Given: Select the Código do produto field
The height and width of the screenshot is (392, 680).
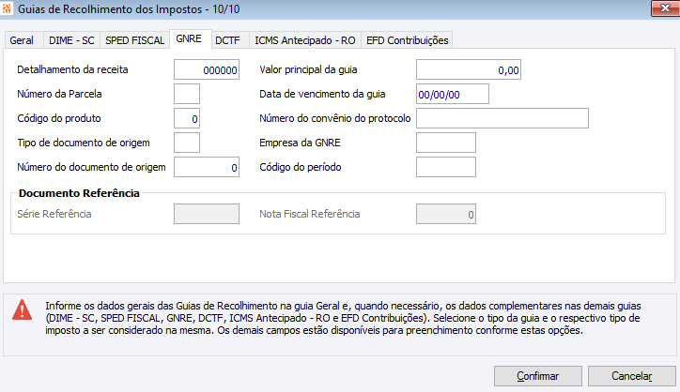Looking at the screenshot, I should (187, 118).
